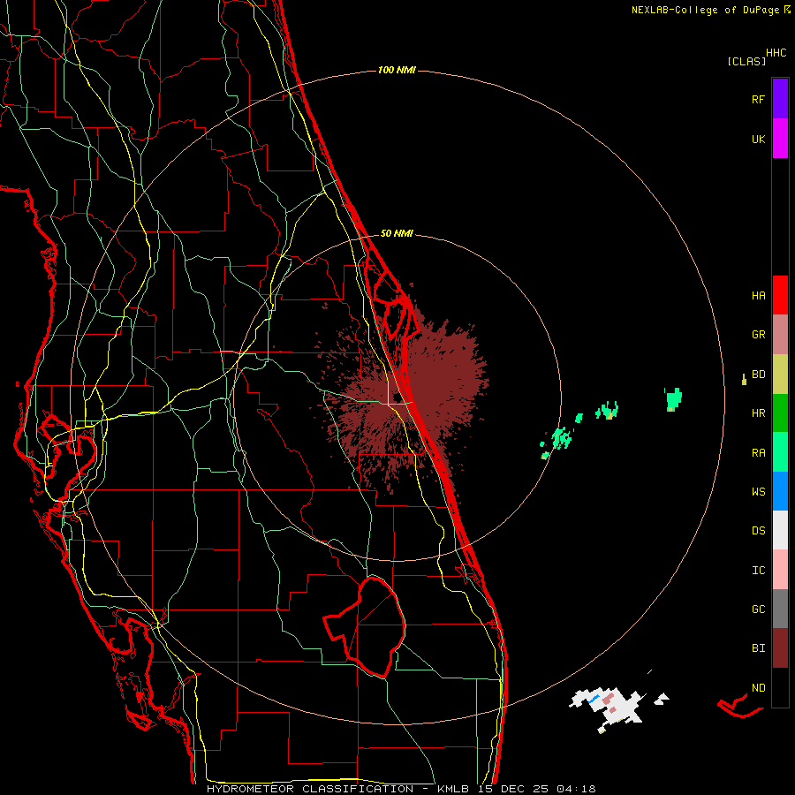The width and height of the screenshot is (795, 795).
Task: Click the 100 NMI range ring label
Action: (397, 70)
